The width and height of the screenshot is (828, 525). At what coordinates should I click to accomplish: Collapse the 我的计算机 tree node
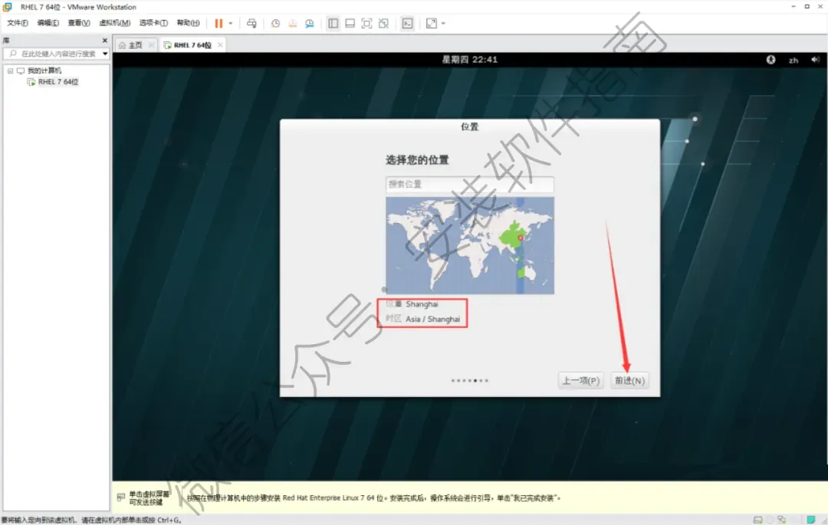tap(10, 71)
